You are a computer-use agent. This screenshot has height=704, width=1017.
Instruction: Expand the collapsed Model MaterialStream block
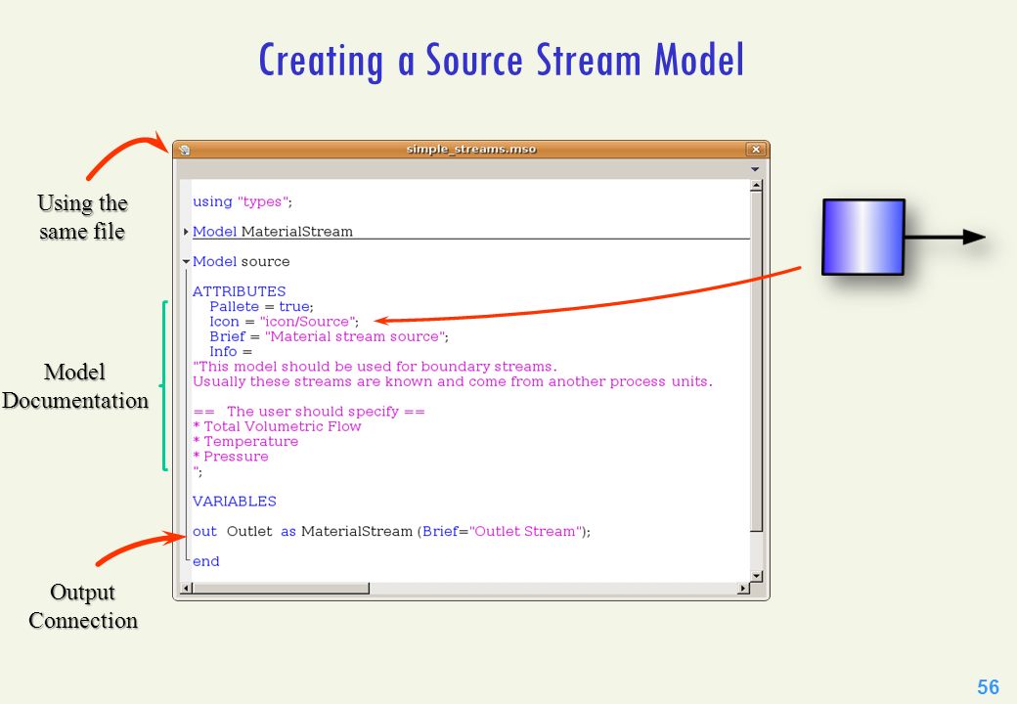pyautogui.click(x=186, y=232)
